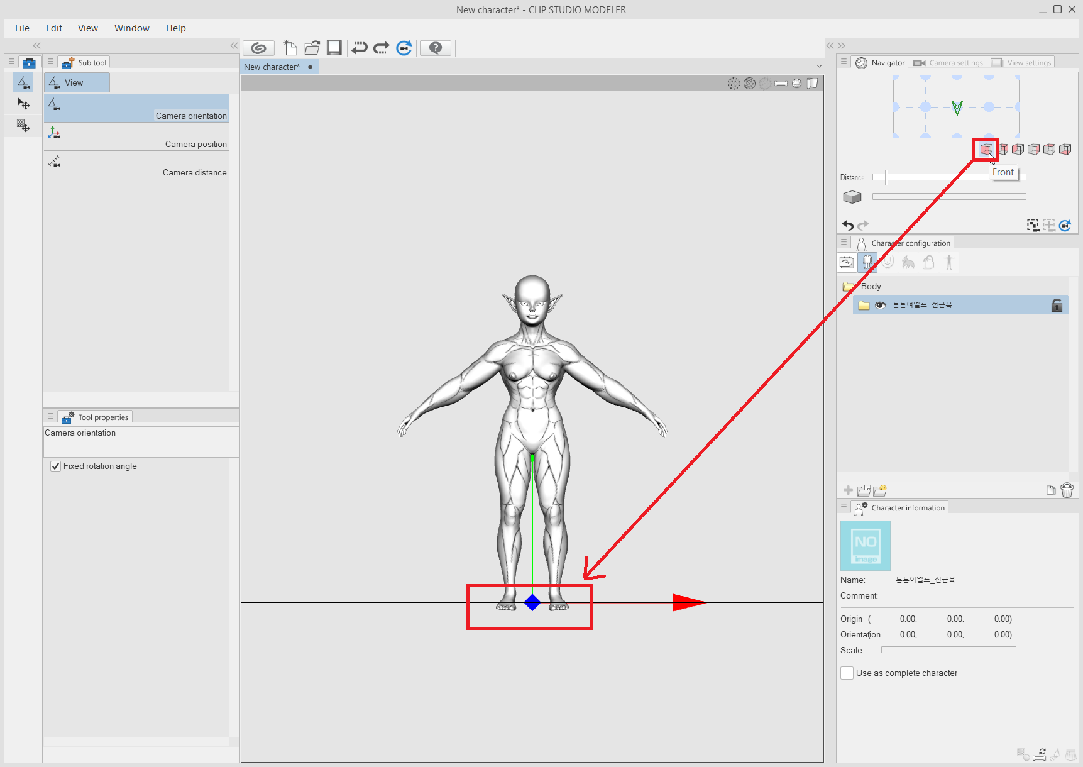This screenshot has width=1083, height=767.
Task: Enable Use as complete character
Action: [847, 673]
